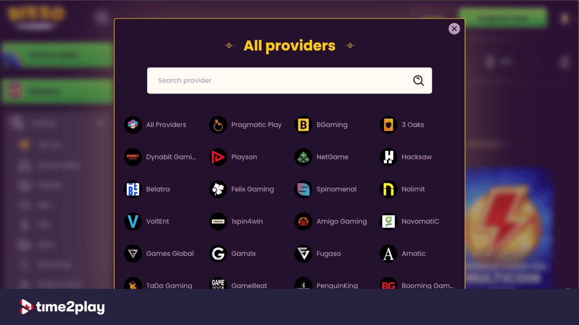Click the Amatic letter A icon
This screenshot has width=579, height=325.
(x=388, y=254)
